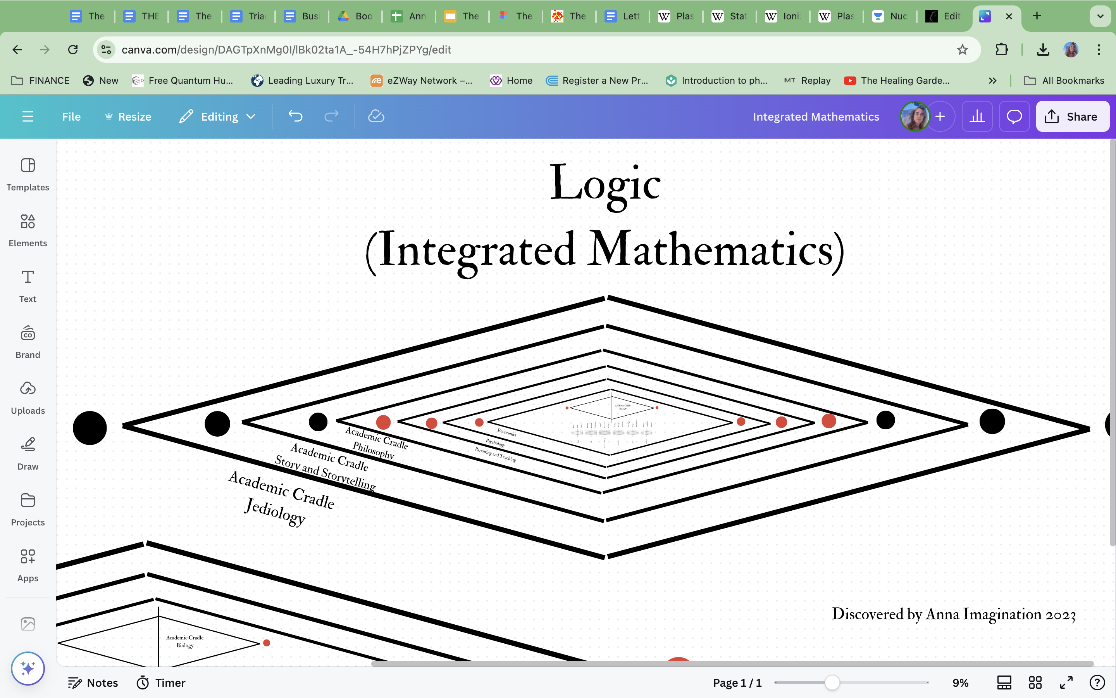
Task: Click the analytics chart icon
Action: (977, 116)
